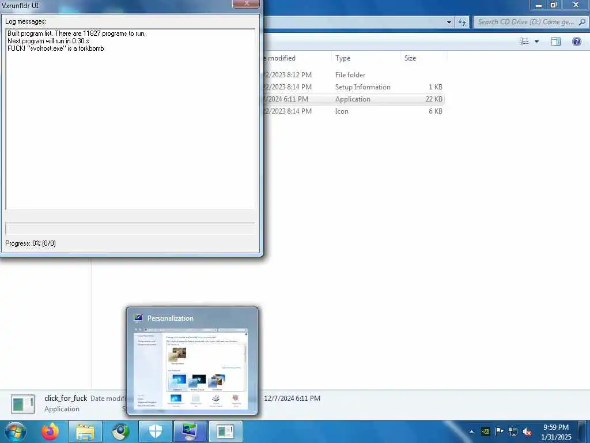Click the 'Built program list' log line
Image resolution: width=590 pixels, height=443 pixels.
[x=77, y=33]
